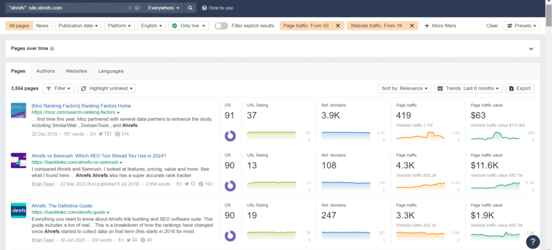Open the Publication date dropdown
The height and width of the screenshot is (250, 552).
pyautogui.click(x=78, y=26)
